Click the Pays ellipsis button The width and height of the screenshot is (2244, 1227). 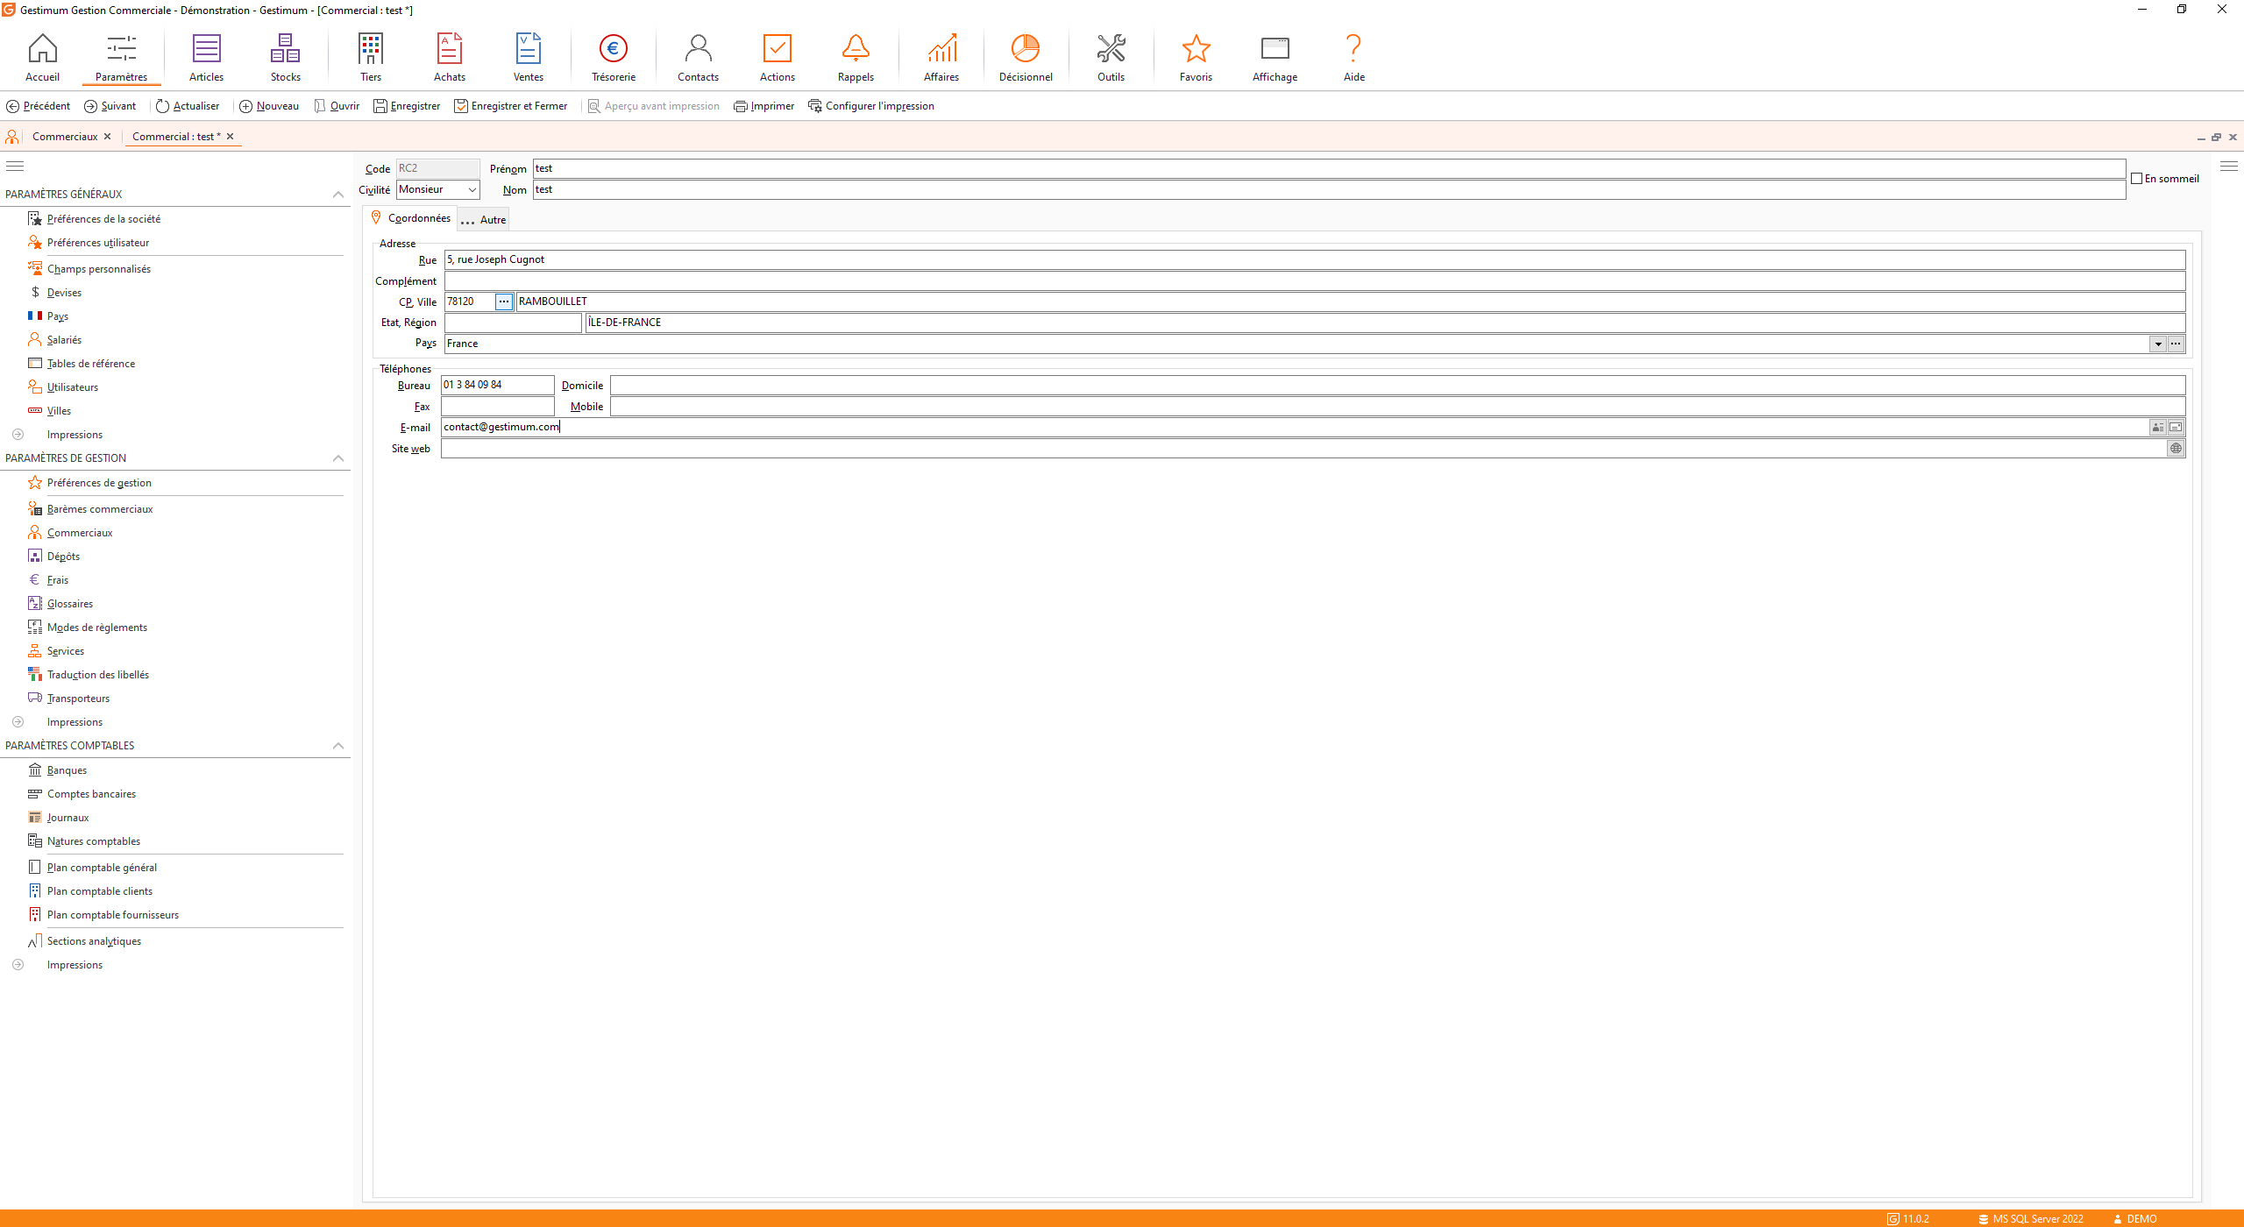2176,344
